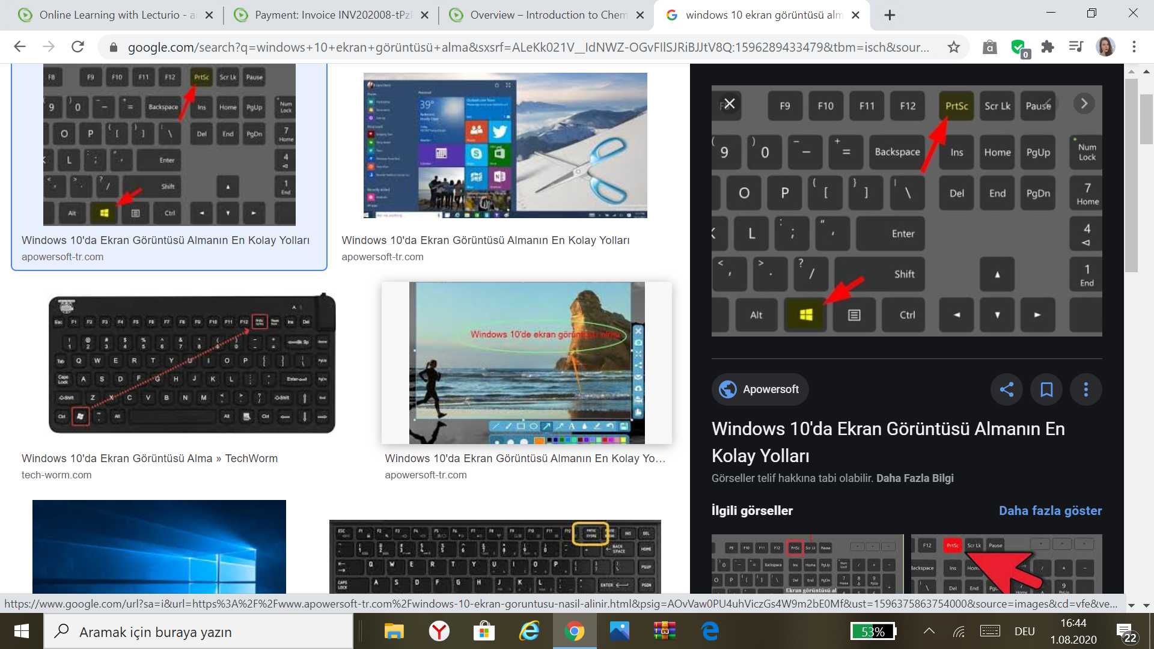This screenshot has width=1154, height=649.
Task: Open File Explorer from the taskbar
Action: 394,631
